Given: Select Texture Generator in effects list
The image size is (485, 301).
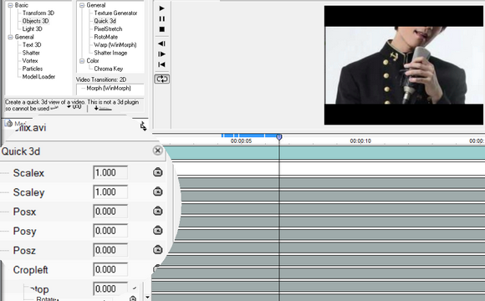Looking at the screenshot, I should pyautogui.click(x=115, y=13).
